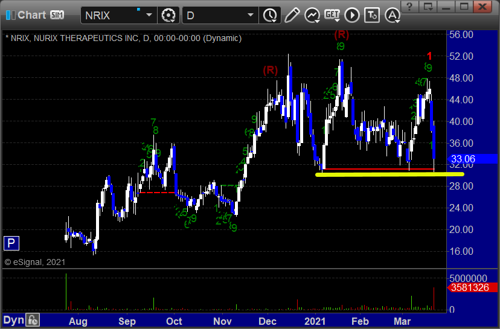Click the tallest green volume bar in July

click(66, 292)
